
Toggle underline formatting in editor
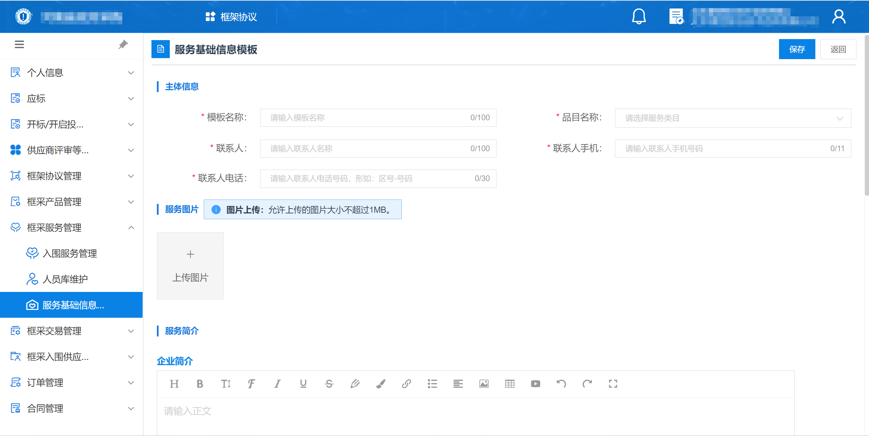[x=303, y=384]
